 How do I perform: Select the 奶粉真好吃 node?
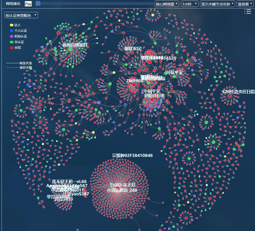pyautogui.click(x=152, y=100)
